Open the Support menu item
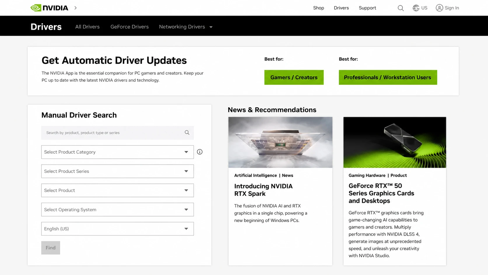488x275 pixels. [x=367, y=8]
